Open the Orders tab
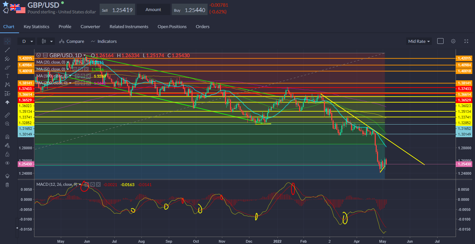 pos(203,26)
